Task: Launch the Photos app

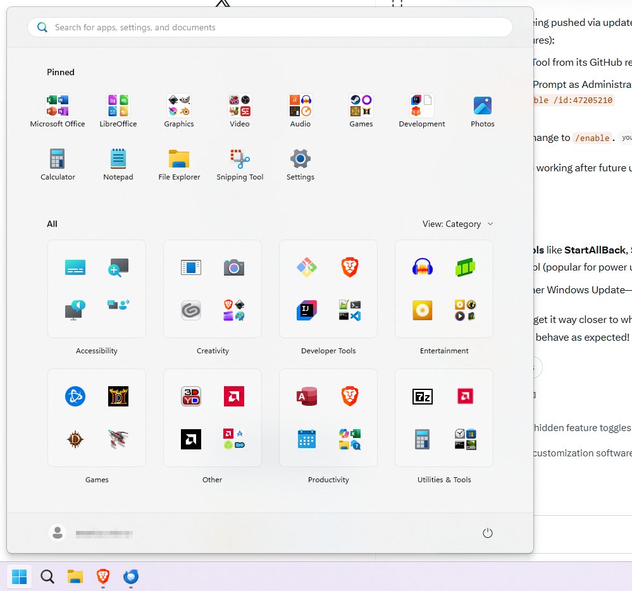Action: coord(483,111)
